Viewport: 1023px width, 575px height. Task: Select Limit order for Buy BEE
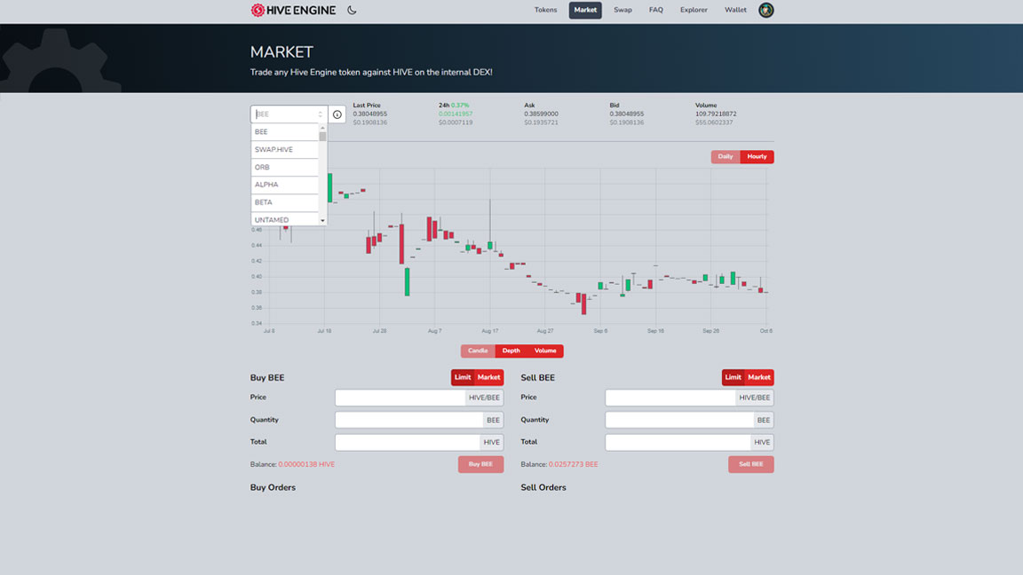point(463,377)
